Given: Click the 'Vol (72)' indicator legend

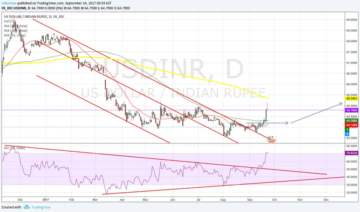Looking at the screenshot, I should (10, 21).
